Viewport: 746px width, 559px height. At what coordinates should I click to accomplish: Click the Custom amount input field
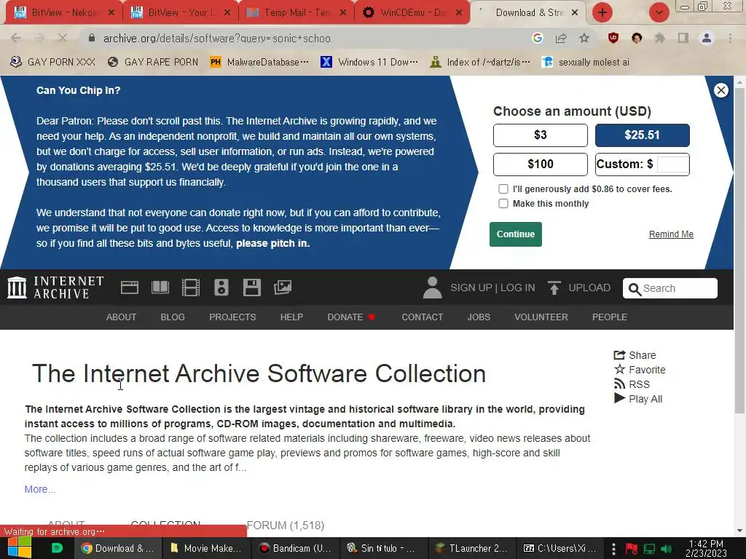click(x=672, y=164)
